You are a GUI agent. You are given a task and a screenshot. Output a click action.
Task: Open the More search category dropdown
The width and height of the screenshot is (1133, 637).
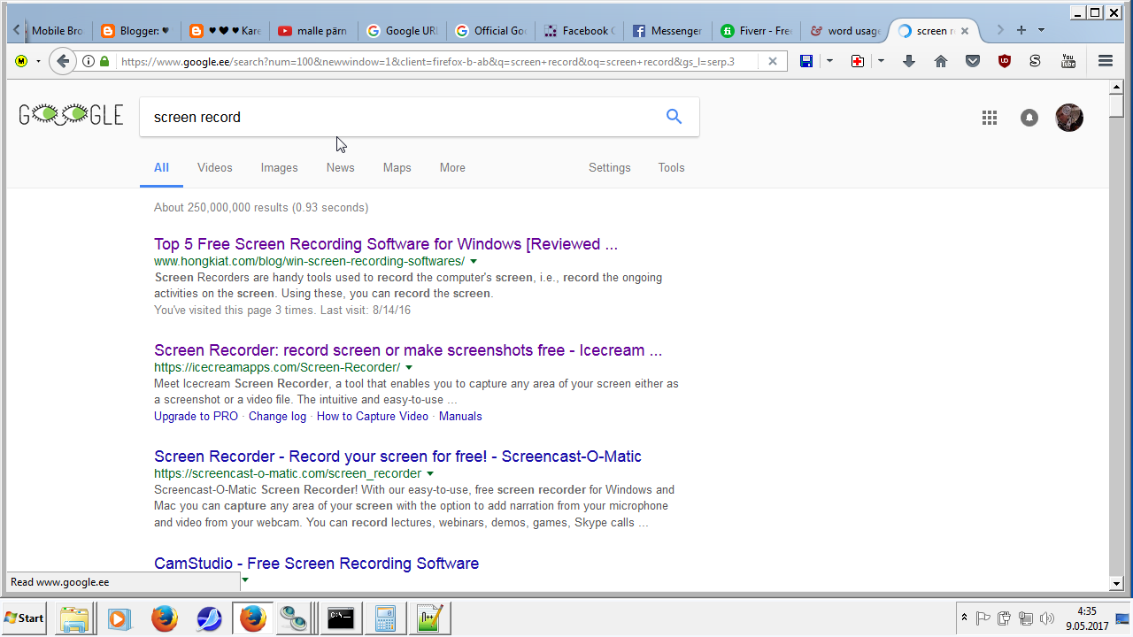[452, 167]
